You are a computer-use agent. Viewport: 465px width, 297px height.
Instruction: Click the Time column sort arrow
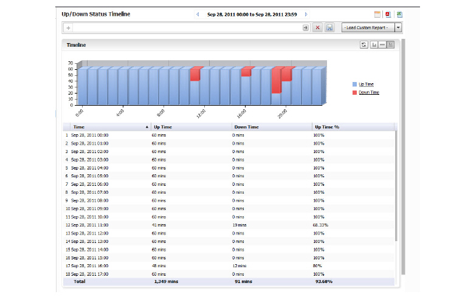pyautogui.click(x=147, y=127)
